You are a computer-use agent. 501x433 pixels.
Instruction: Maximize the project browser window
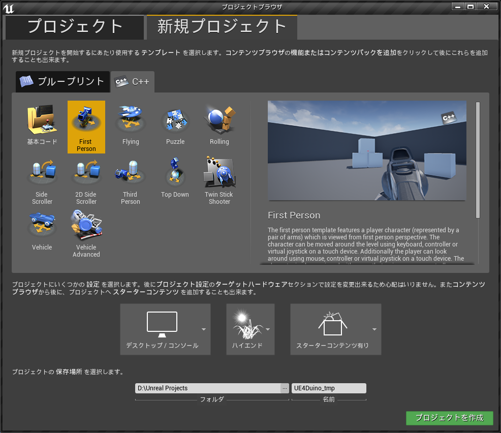pyautogui.click(x=471, y=7)
